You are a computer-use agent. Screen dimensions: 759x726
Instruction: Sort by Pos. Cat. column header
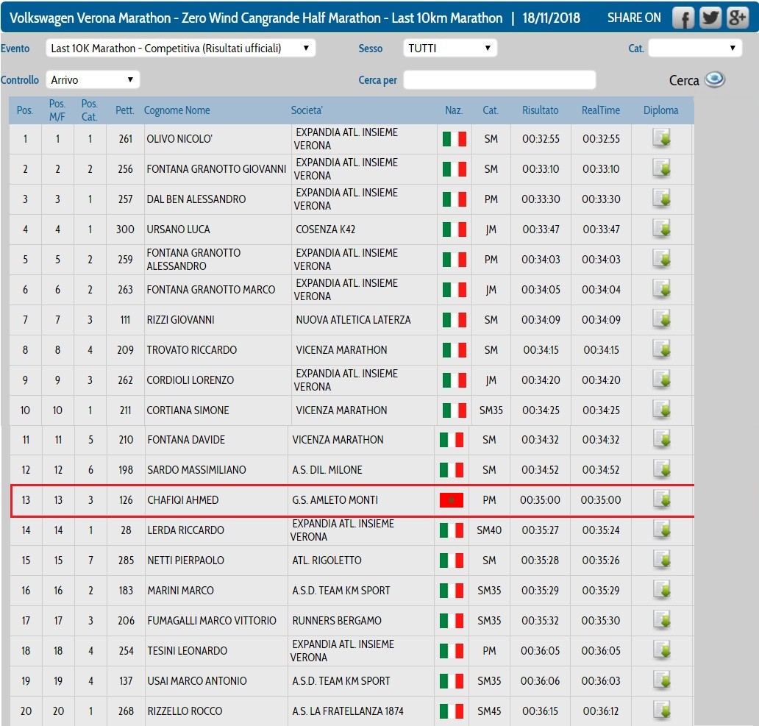point(90,110)
